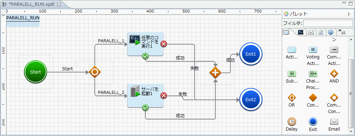Collapse the パレット panel with its arrow
Viewport: 355px width, 136px height.
349,14
